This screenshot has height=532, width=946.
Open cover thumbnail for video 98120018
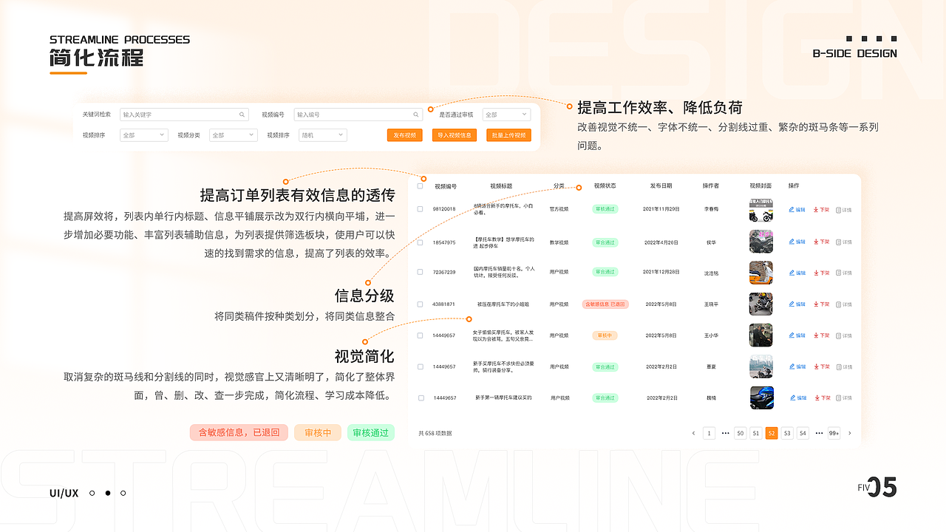click(x=761, y=210)
